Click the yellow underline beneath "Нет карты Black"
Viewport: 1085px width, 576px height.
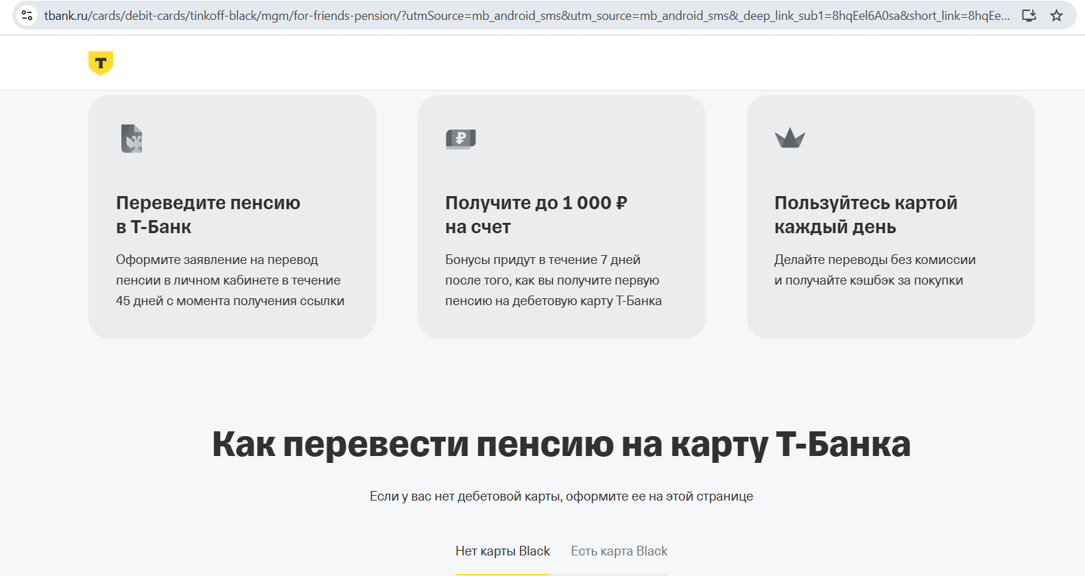502,574
